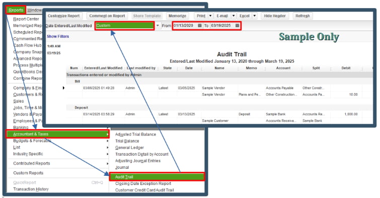Click the Comment on Report button
Viewport: 380px width, 198px height.
(107, 16)
